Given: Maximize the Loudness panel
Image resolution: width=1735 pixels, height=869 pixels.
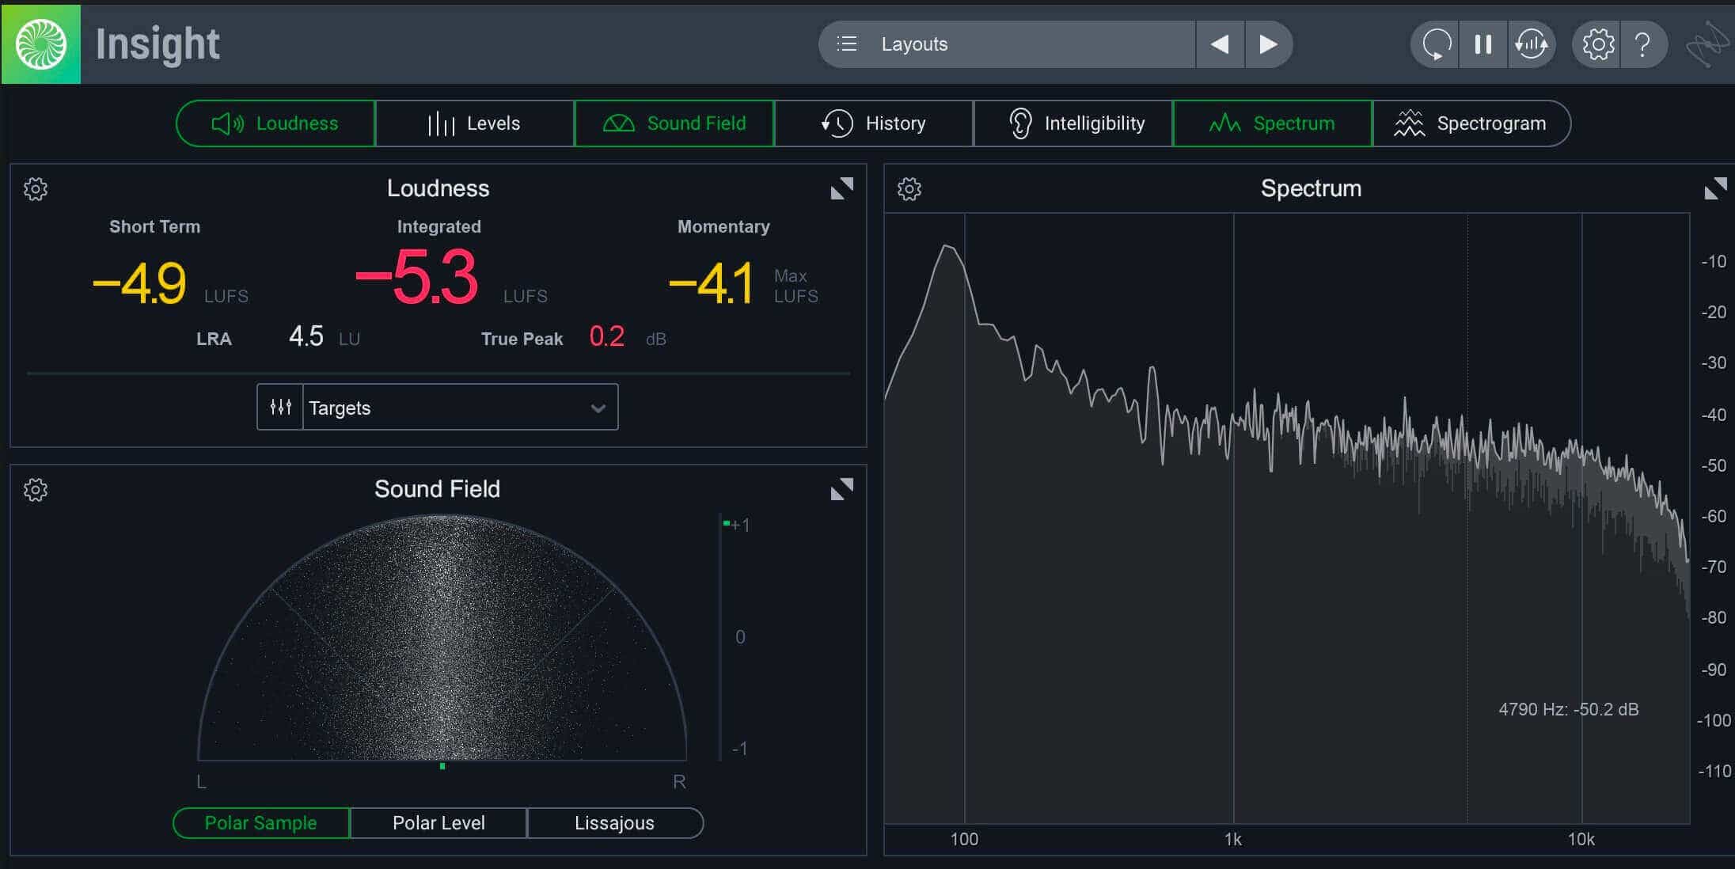Looking at the screenshot, I should [x=842, y=188].
